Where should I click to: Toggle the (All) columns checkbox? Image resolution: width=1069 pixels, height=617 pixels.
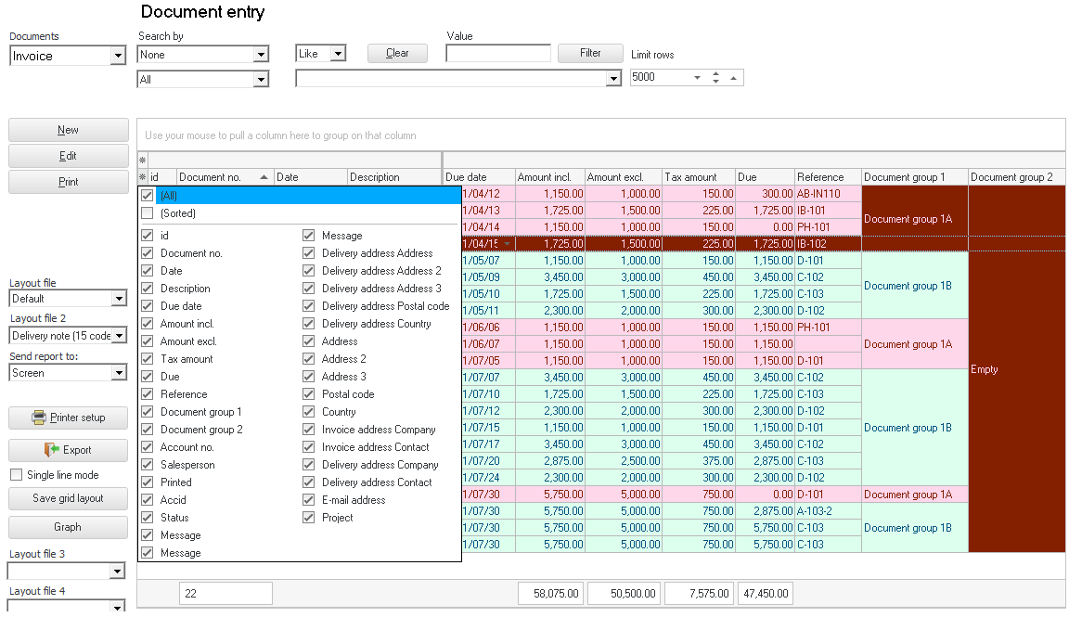[x=148, y=196]
